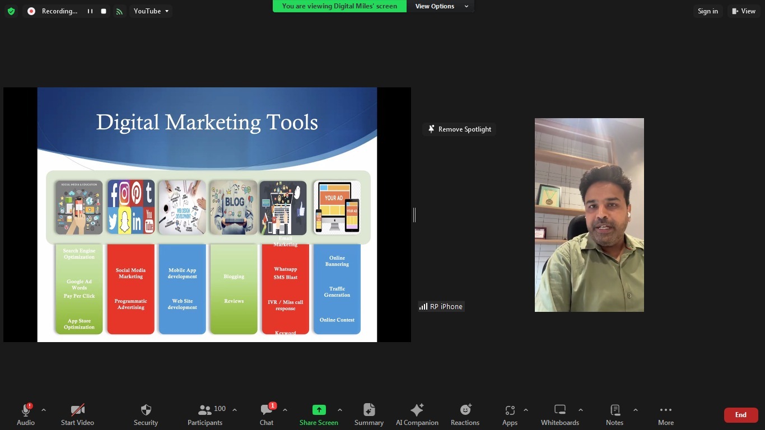Turn on camera with Start Video

pos(77,410)
